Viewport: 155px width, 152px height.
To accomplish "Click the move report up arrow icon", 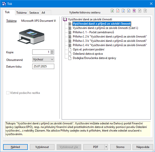I will coord(140,11).
